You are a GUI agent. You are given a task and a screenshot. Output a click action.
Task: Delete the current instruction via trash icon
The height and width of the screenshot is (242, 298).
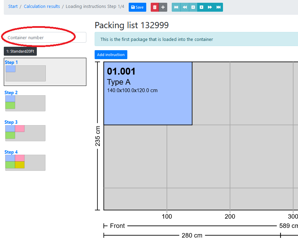pos(155,7)
